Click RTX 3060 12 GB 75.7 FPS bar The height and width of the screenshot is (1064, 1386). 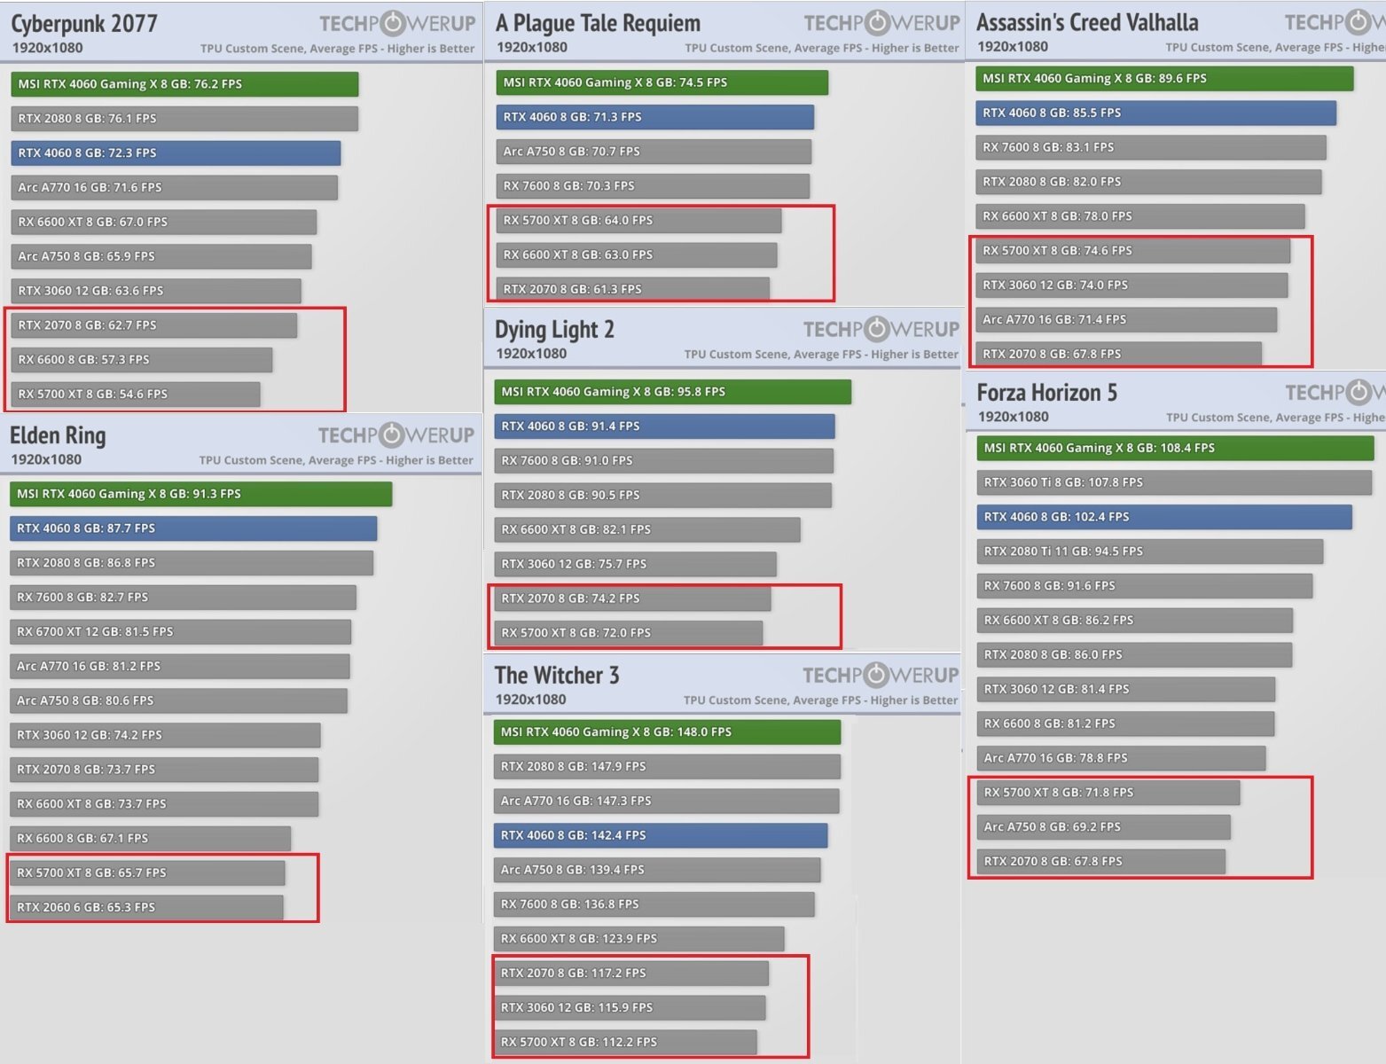[636, 565]
